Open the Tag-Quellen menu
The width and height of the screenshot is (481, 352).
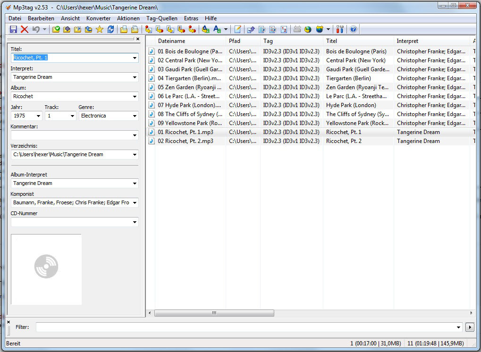pyautogui.click(x=162, y=18)
